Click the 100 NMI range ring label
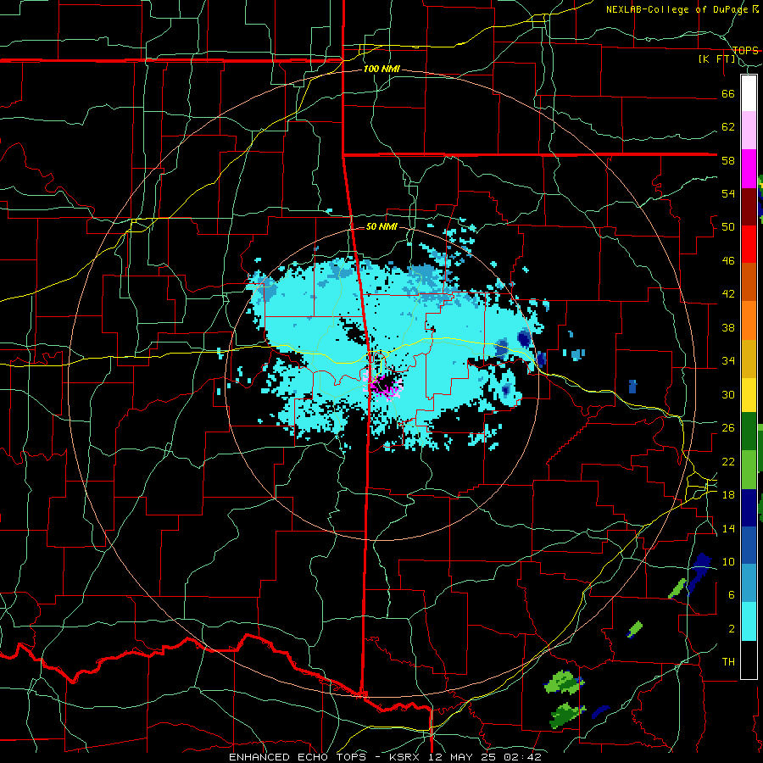Screen dimensions: 763x763 click(381, 70)
